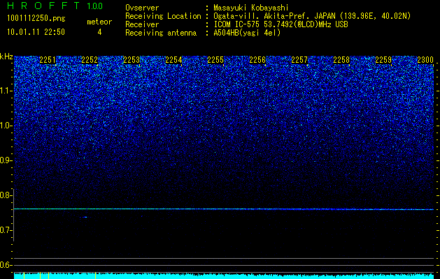Click the Ogata-vill. Akita-Pref. JAPAN location text

pos(312,16)
